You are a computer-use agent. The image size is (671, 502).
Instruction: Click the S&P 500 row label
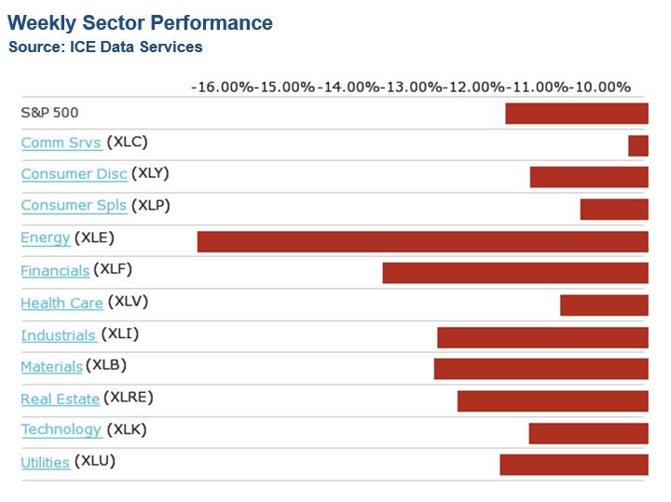[x=49, y=113]
